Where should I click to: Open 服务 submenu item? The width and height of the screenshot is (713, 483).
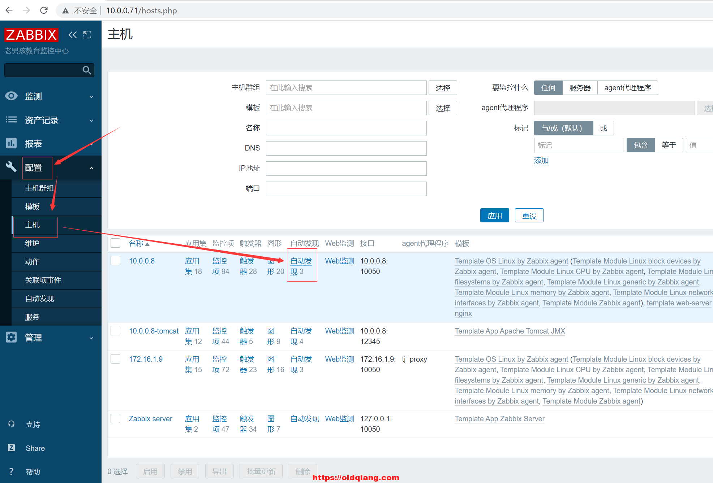pos(56,317)
